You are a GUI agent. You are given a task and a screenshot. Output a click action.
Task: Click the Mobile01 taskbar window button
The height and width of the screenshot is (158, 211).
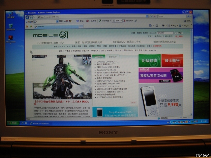[40, 123]
